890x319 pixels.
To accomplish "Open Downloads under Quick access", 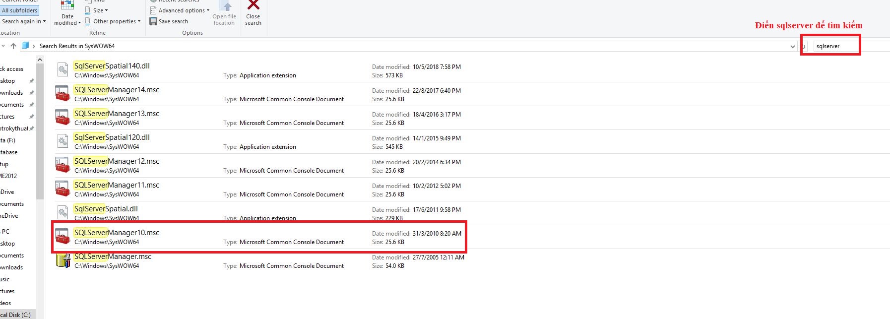I will [11, 93].
